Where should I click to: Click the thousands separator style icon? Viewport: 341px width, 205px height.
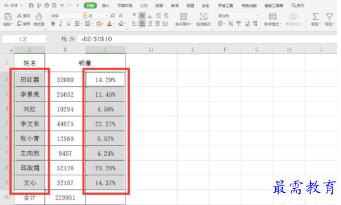pos(239,24)
